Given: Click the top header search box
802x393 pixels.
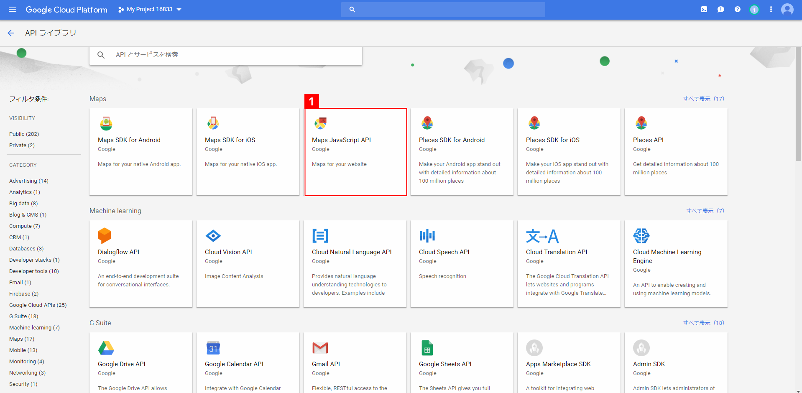Looking at the screenshot, I should (443, 9).
